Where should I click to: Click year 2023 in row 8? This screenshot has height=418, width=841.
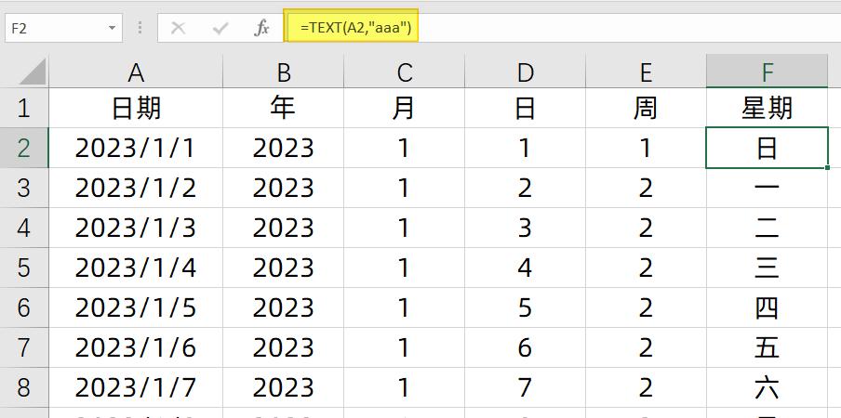[283, 387]
